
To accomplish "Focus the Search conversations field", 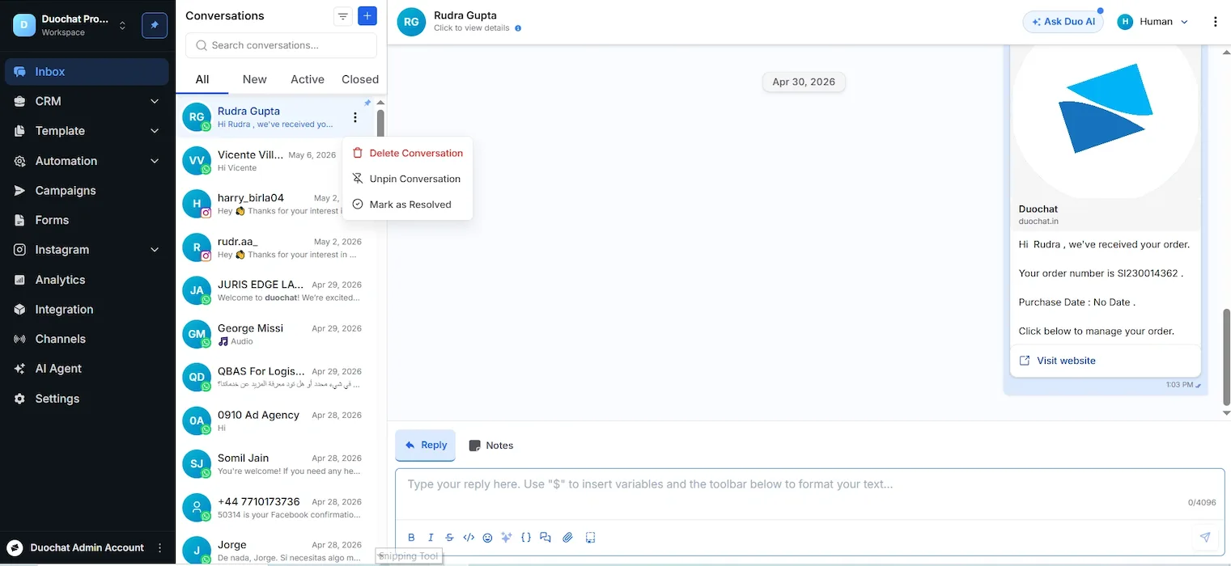I will [x=281, y=45].
